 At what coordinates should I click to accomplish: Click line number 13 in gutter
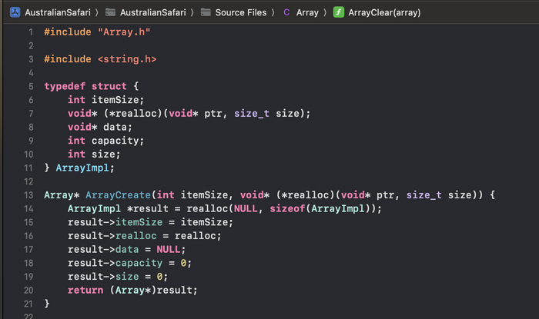click(28, 194)
